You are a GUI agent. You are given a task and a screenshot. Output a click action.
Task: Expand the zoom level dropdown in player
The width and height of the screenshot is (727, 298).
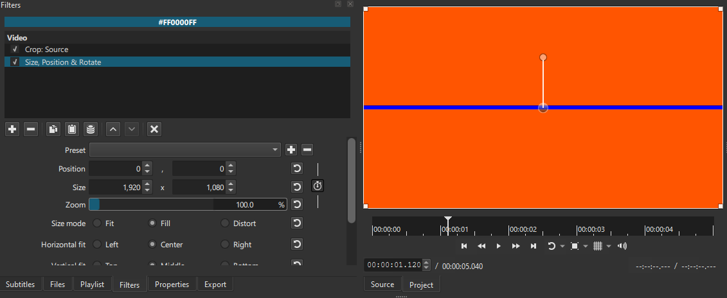coord(585,247)
